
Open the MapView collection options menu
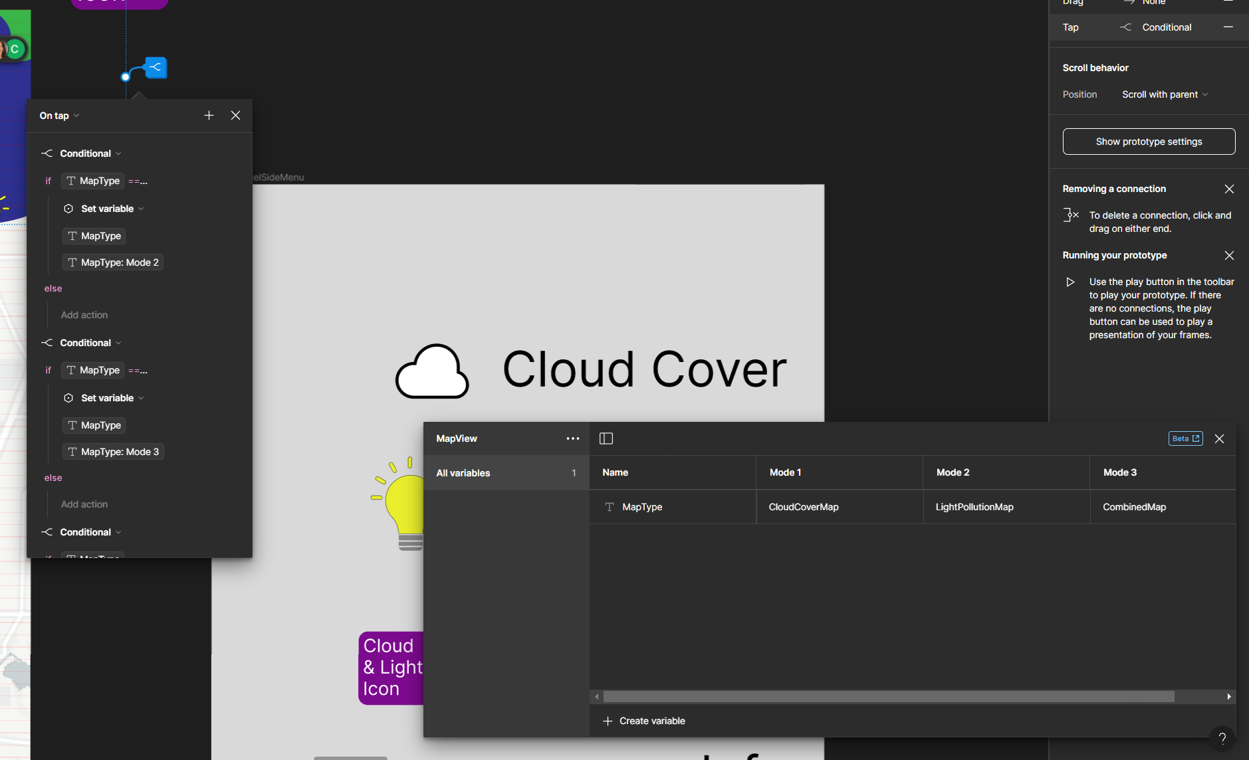pos(573,438)
